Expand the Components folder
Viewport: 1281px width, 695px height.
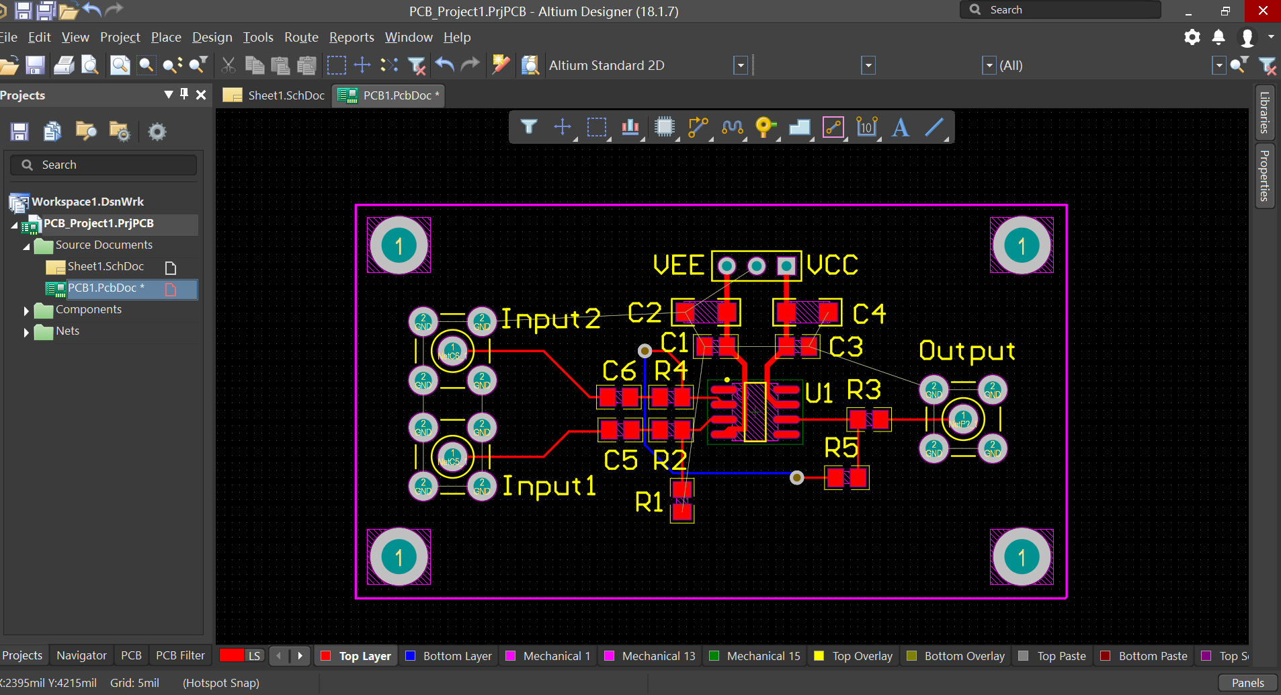coord(26,311)
